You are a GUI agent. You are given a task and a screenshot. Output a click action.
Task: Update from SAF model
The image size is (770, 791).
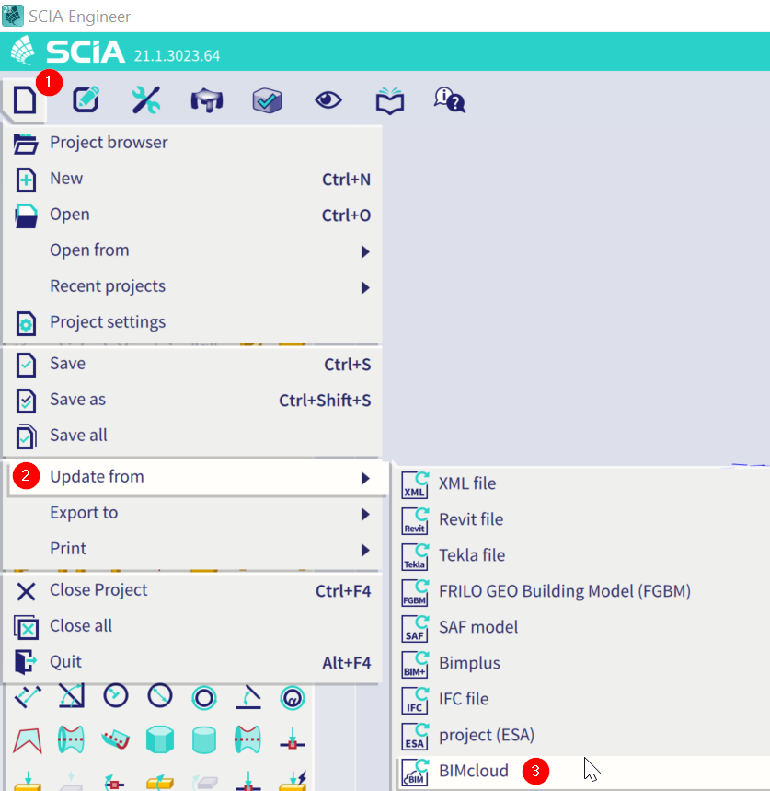coord(582,627)
